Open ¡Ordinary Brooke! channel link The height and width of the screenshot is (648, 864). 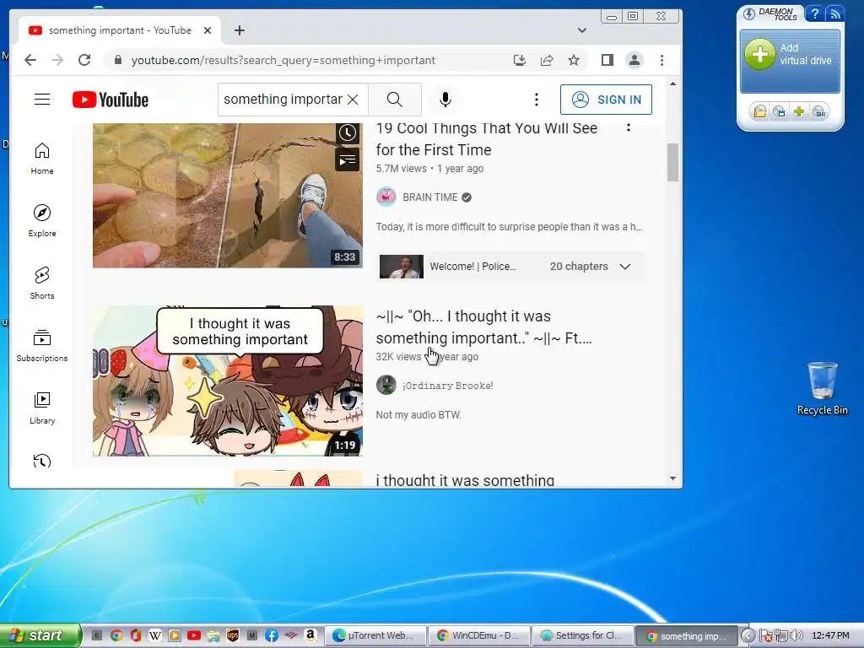point(447,386)
